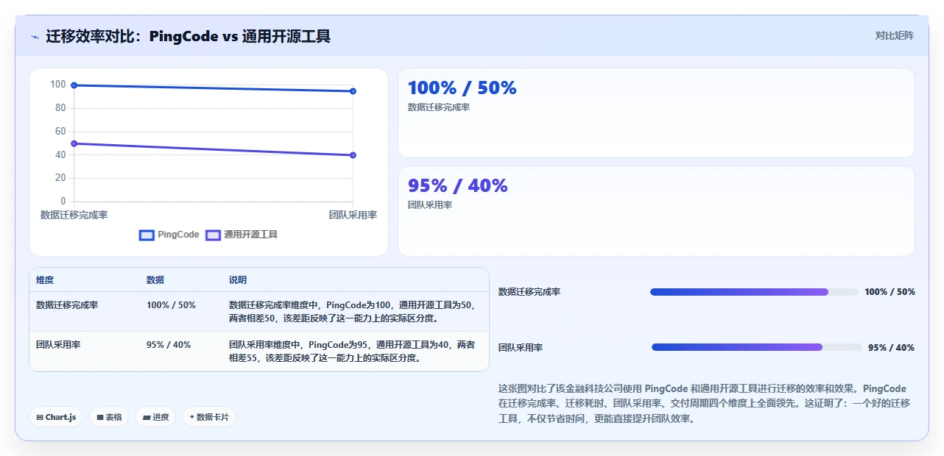Click the 对比矩阵 label in header

(x=895, y=35)
